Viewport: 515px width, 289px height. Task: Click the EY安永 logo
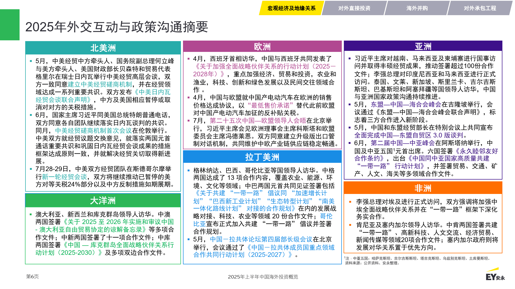pos(495,274)
